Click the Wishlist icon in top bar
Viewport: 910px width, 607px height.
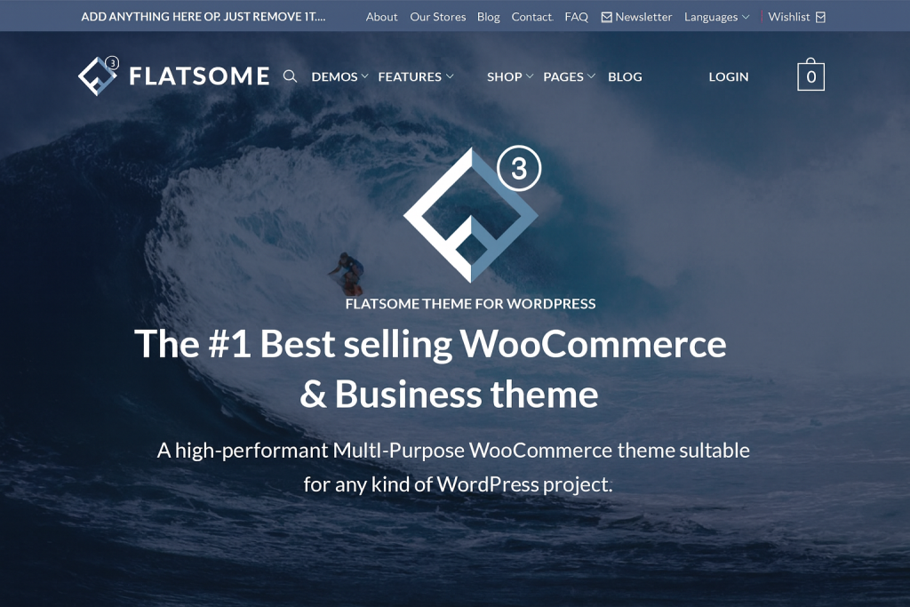coord(820,18)
